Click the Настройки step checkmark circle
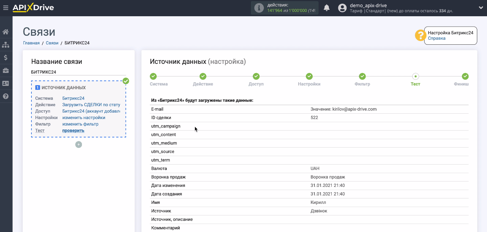The width and height of the screenshot is (487, 232). 309,76
